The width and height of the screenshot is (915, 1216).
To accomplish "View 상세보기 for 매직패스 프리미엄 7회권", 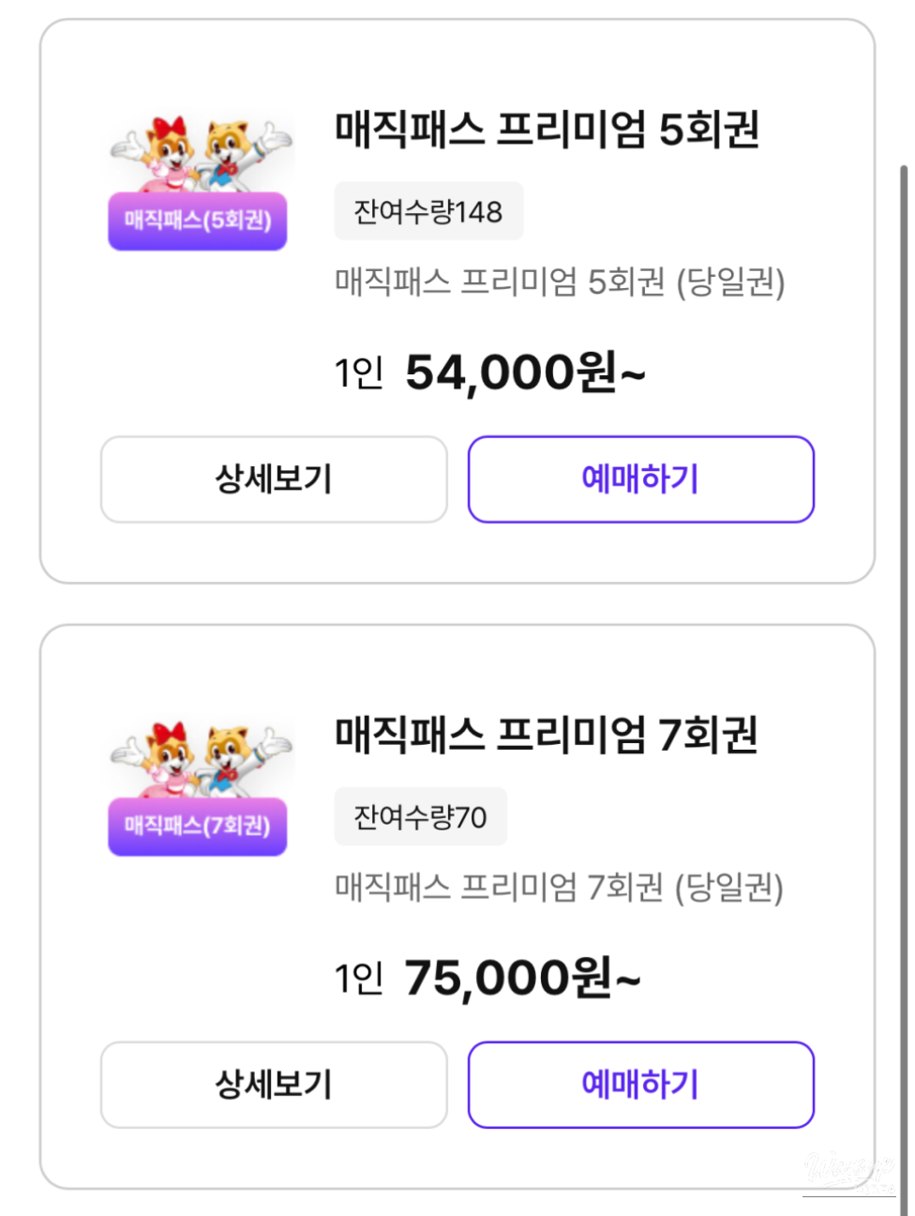I will tap(274, 1085).
